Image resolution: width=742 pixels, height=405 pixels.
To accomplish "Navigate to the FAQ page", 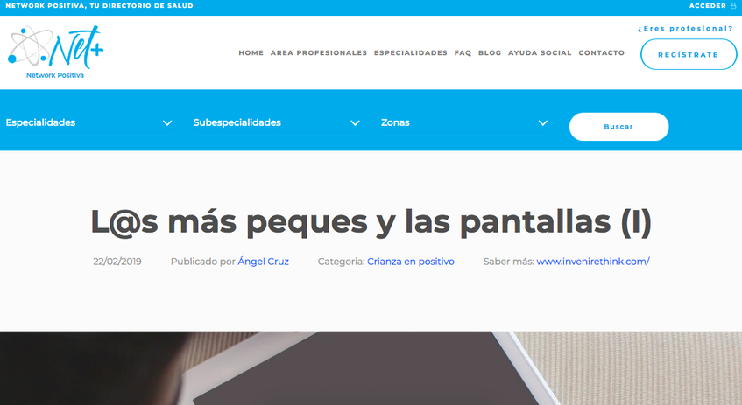I will coord(463,53).
